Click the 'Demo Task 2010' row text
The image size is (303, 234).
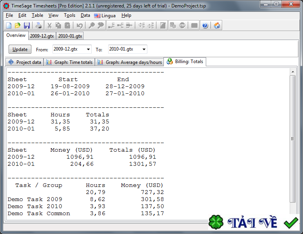(35, 207)
